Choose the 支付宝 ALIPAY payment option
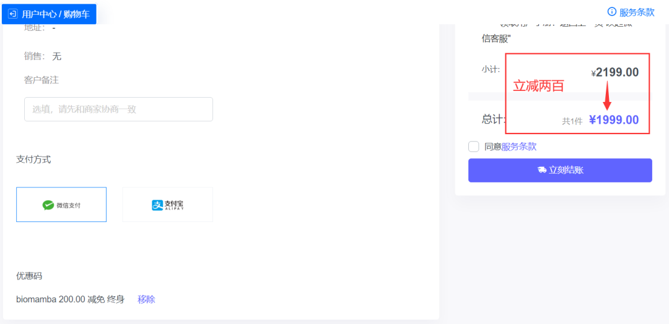This screenshot has height=324, width=669. tap(168, 205)
